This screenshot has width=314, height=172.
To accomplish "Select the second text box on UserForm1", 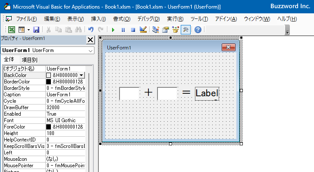I will pos(167,93).
